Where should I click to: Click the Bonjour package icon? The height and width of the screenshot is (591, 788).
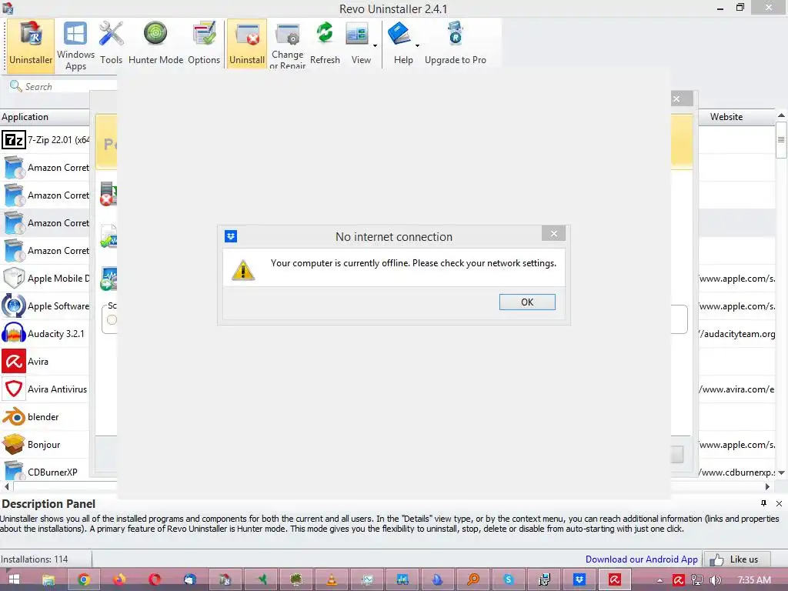(x=14, y=444)
